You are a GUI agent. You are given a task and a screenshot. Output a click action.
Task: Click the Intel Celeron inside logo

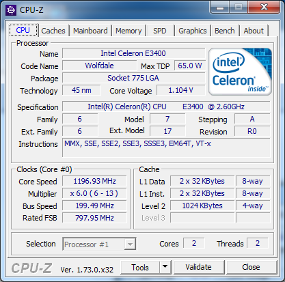[x=240, y=72]
